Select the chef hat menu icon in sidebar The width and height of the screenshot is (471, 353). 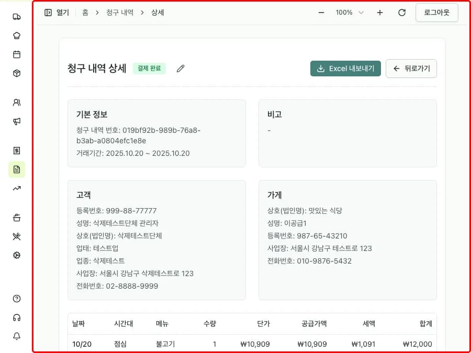[16, 35]
